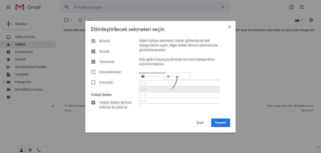Screen dimensions: 321x153
Task: Open the select-all dropdown arrow
Action: (x=71, y=20)
